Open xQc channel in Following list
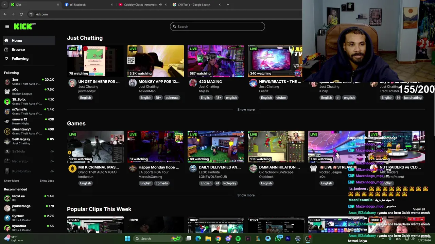 click(x=29, y=91)
